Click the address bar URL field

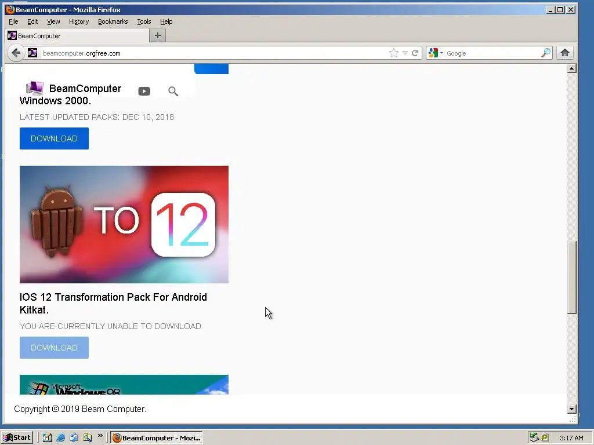point(214,53)
